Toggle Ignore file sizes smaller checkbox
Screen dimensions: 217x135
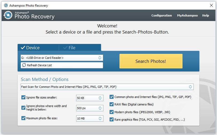(23, 98)
